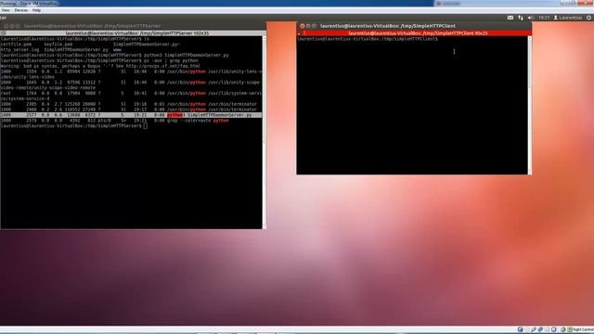
Task: Open the Devices menu in VirtualBox
Action: tap(20, 10)
